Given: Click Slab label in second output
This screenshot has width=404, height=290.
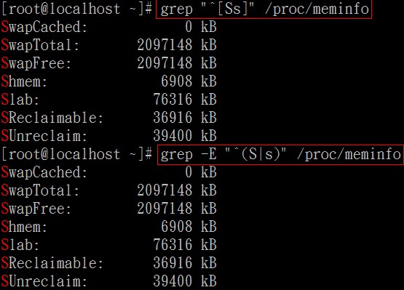Looking at the screenshot, I should pyautogui.click(x=20, y=245).
